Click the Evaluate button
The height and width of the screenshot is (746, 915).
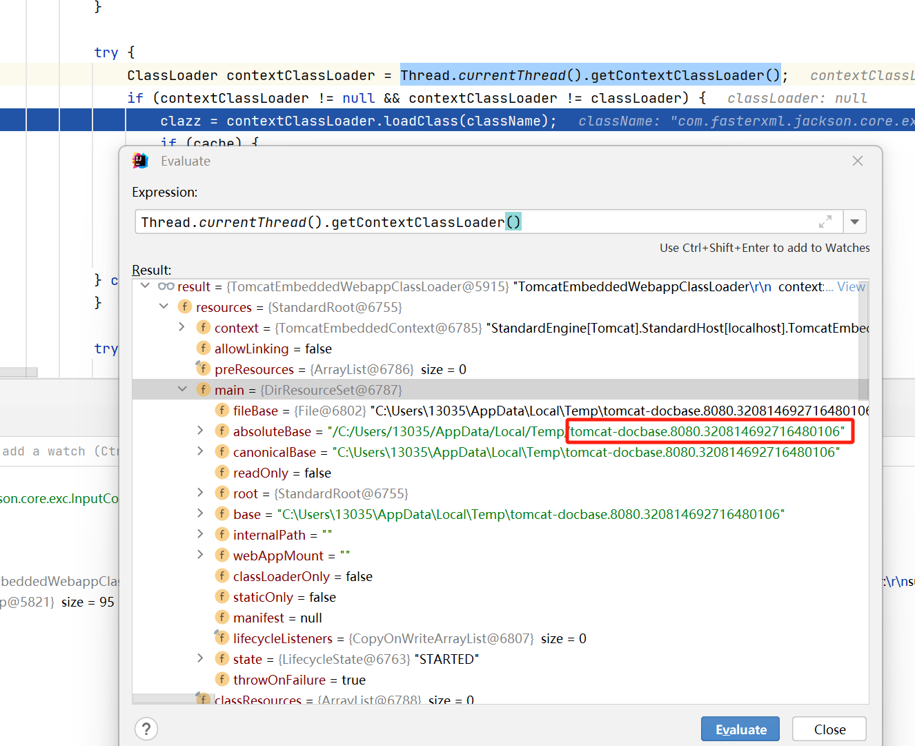point(740,729)
